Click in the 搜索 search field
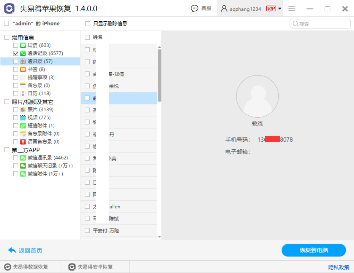Screen dimensions: 354x273 (x=320, y=24)
